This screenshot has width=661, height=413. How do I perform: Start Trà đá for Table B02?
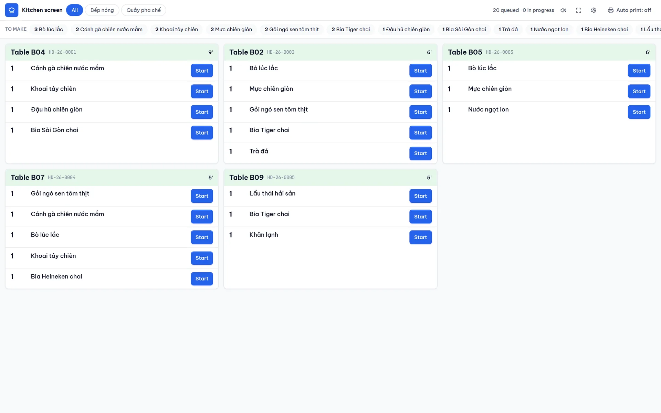420,153
